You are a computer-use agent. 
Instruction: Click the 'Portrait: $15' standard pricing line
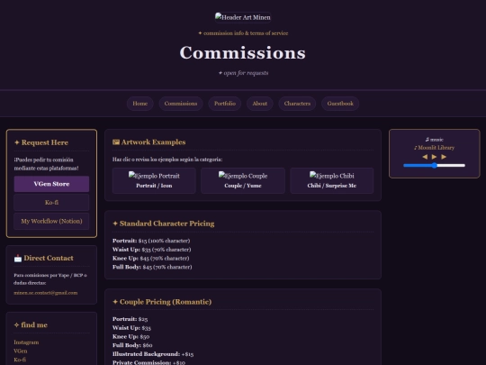tap(151, 241)
